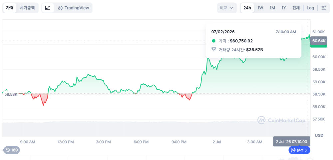Select the 24h time range
The width and height of the screenshot is (333, 160).
pos(247,8)
